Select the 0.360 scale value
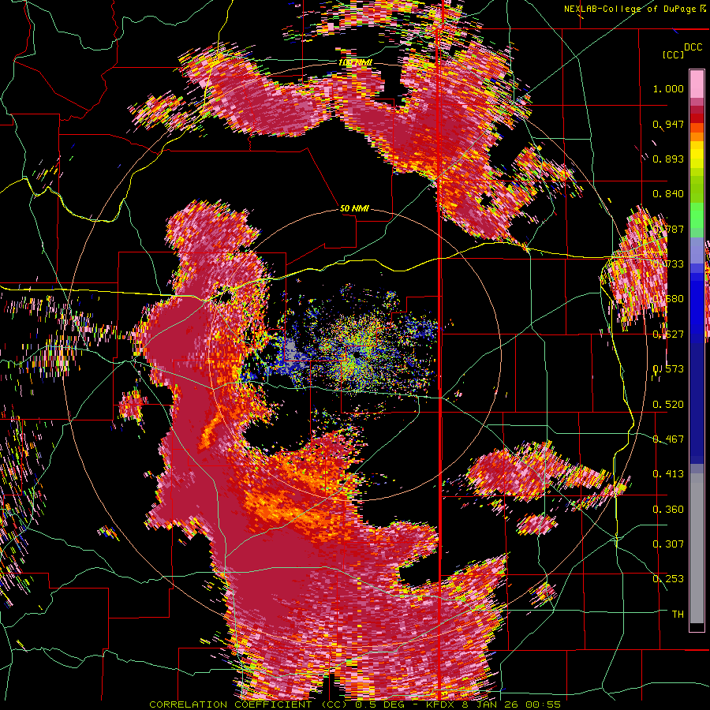This screenshot has height=710, width=710. [x=668, y=509]
